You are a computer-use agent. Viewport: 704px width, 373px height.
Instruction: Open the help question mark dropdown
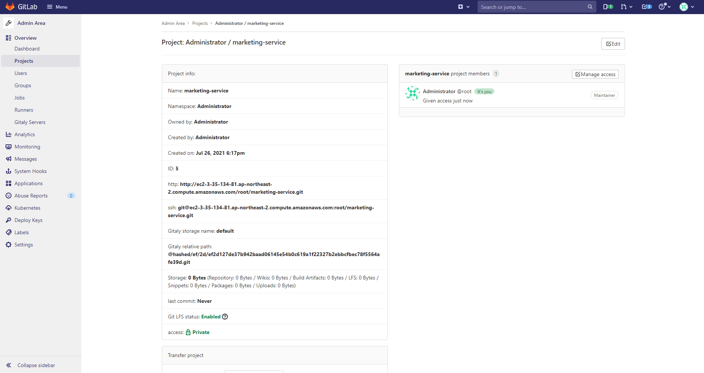(x=664, y=7)
